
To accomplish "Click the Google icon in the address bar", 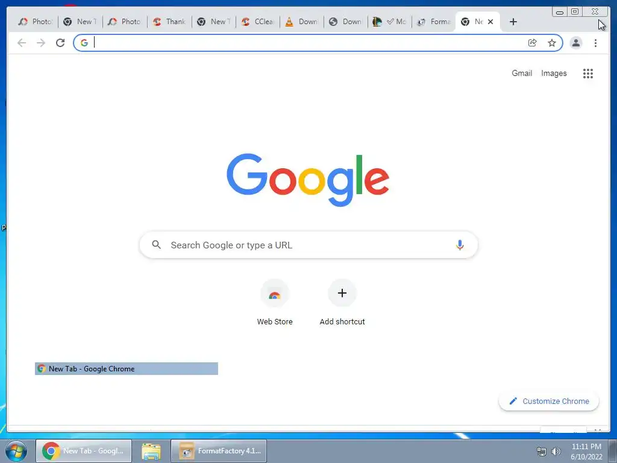I will [x=84, y=43].
